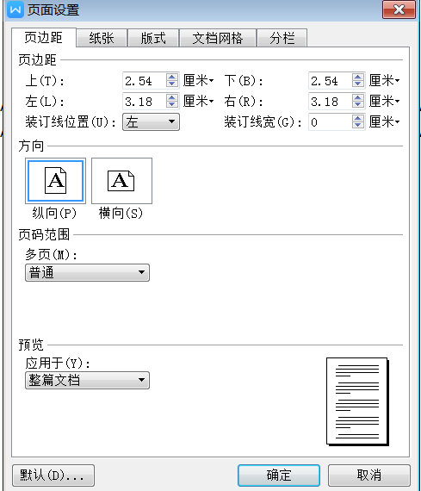Decrease top margin 上(T) with down arrow
421x491 pixels.
tap(171, 84)
